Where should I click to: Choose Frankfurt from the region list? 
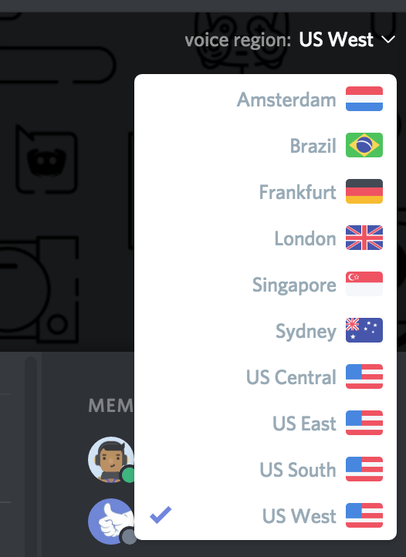pos(266,191)
